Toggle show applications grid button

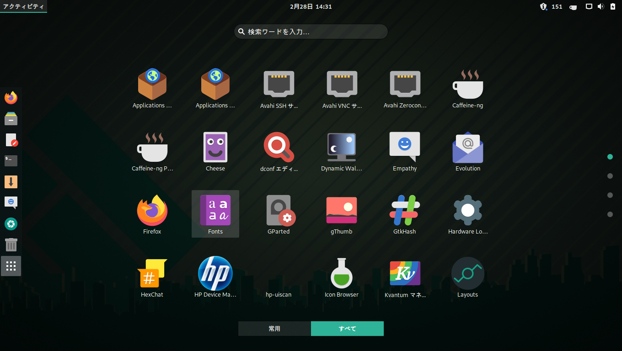(x=11, y=266)
